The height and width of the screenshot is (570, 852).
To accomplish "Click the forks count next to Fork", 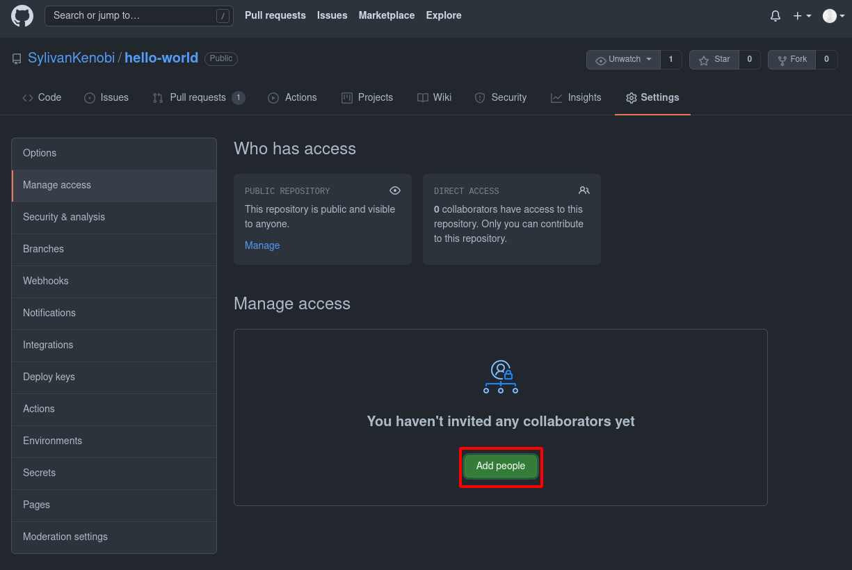I will point(826,60).
